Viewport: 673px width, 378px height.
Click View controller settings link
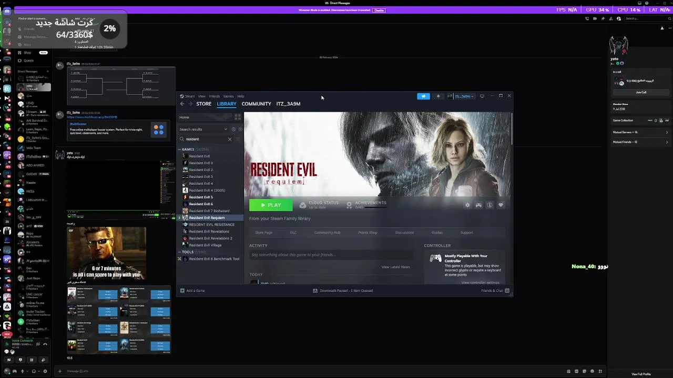[480, 282]
